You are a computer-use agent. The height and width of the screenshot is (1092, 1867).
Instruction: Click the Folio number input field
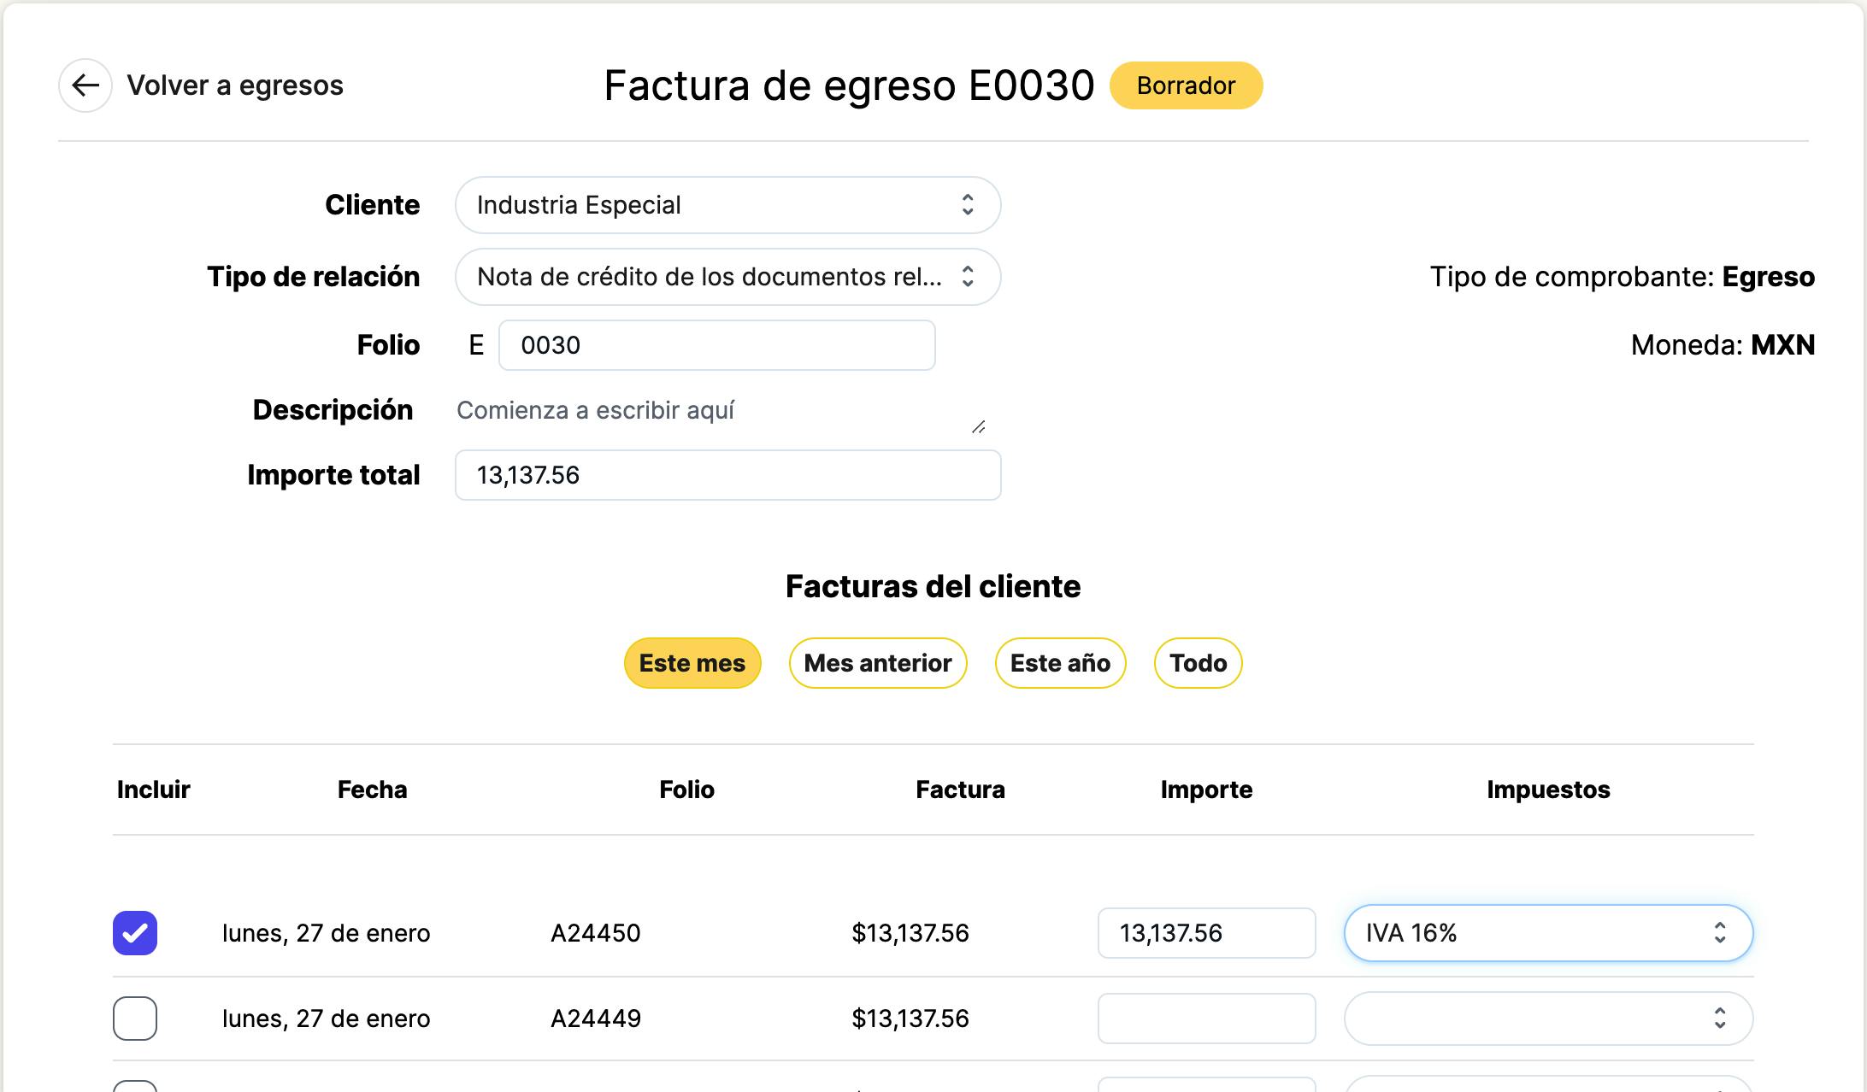coord(716,345)
